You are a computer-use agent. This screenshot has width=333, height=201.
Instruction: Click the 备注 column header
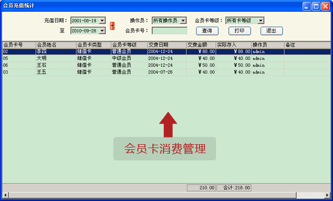pyautogui.click(x=307, y=45)
